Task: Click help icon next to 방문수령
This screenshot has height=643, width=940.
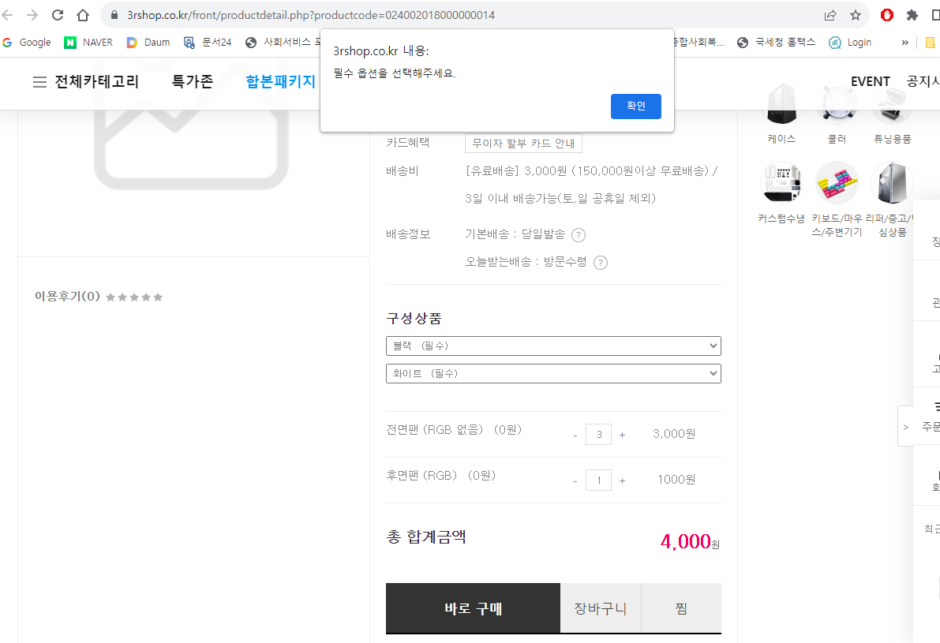Action: point(601,263)
